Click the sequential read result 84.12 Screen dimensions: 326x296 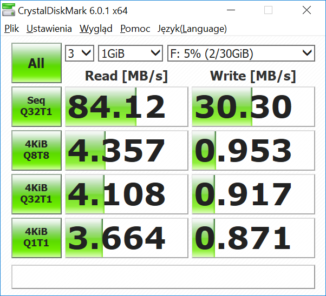126,106
